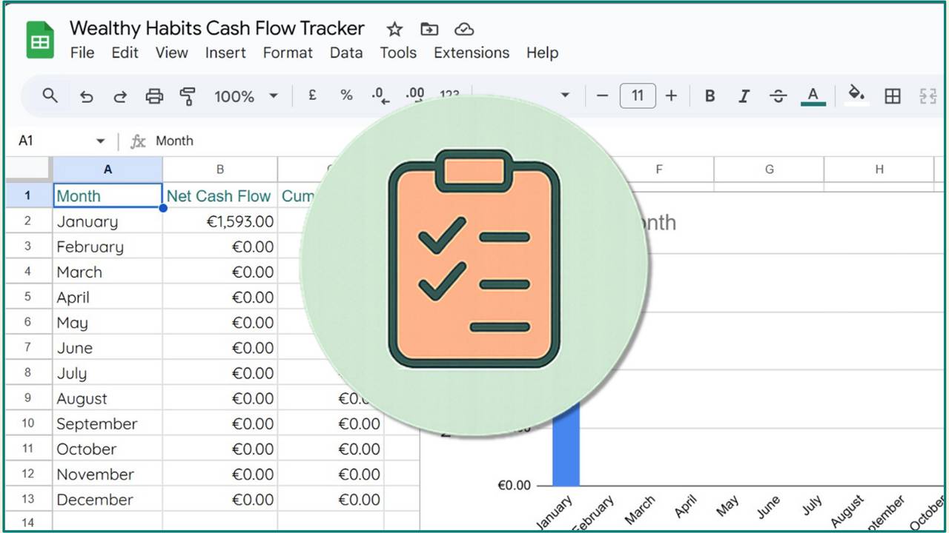Open the zoom level dropdown

(x=246, y=96)
